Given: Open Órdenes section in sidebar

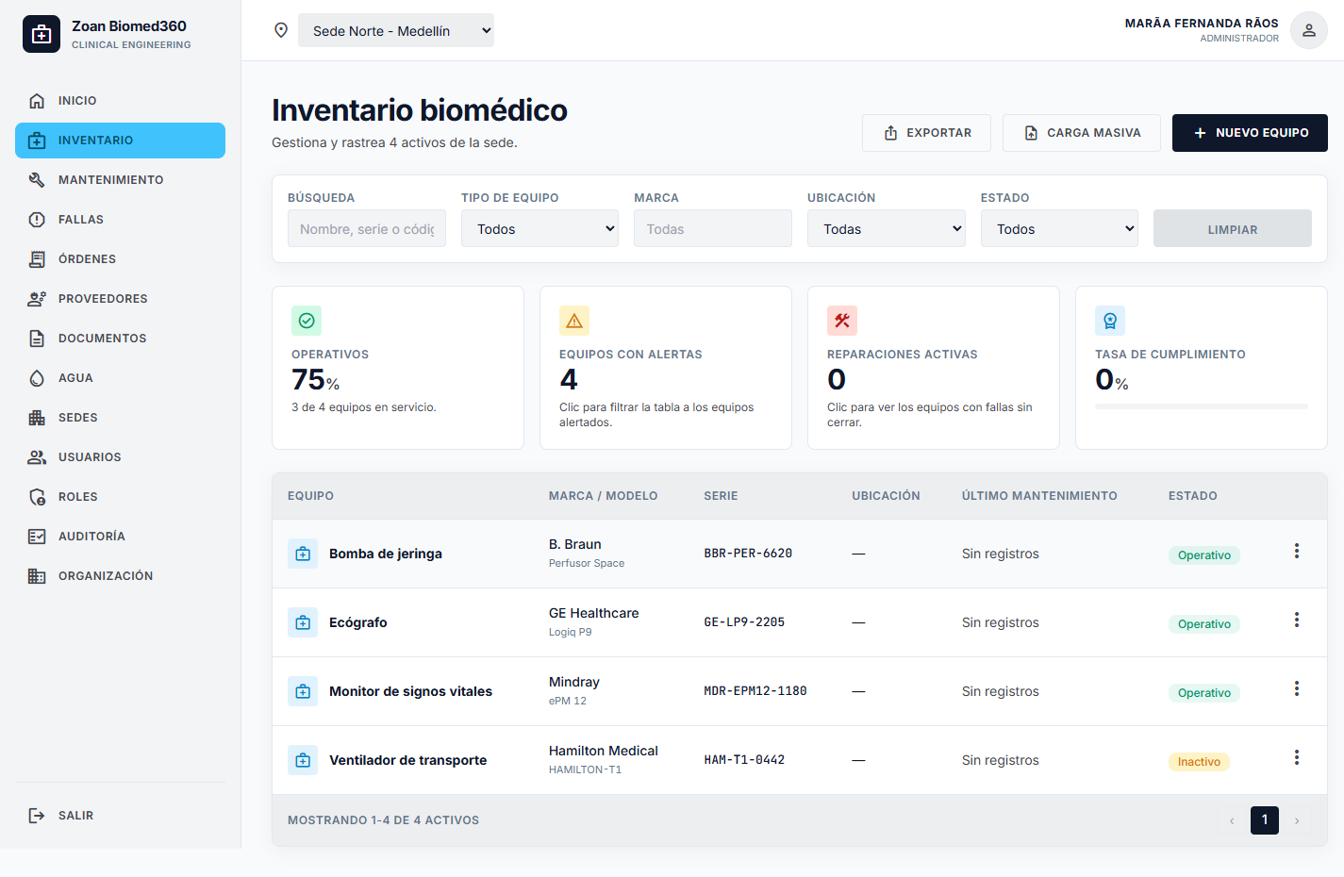Looking at the screenshot, I should [120, 259].
